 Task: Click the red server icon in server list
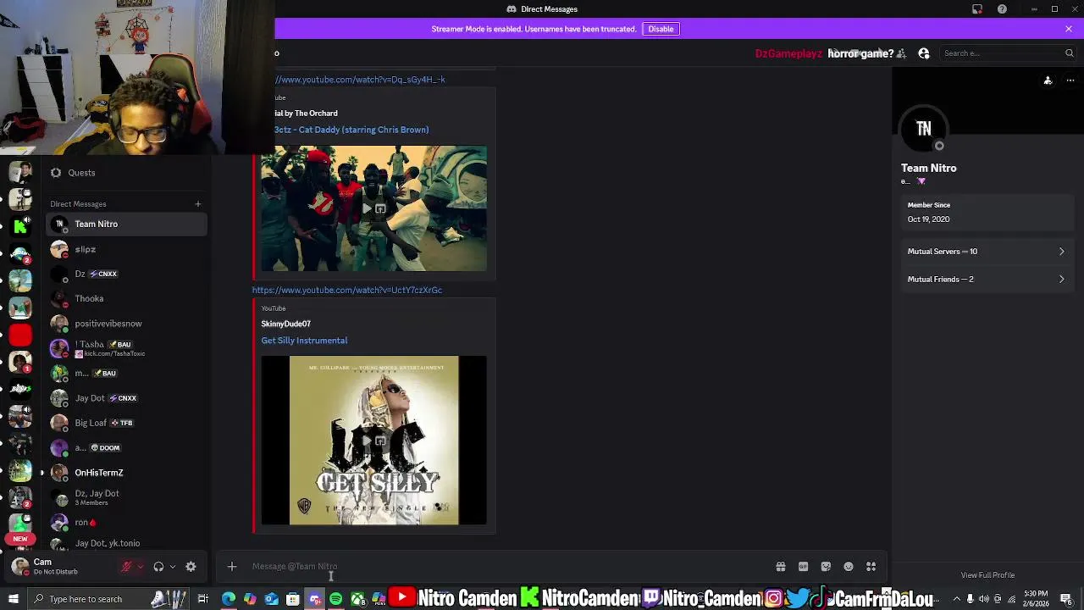pos(20,335)
